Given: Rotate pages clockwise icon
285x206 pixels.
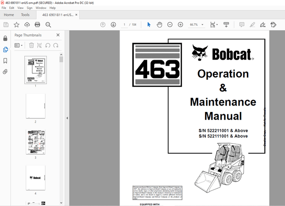Looking at the screenshot, I should click(56, 45).
